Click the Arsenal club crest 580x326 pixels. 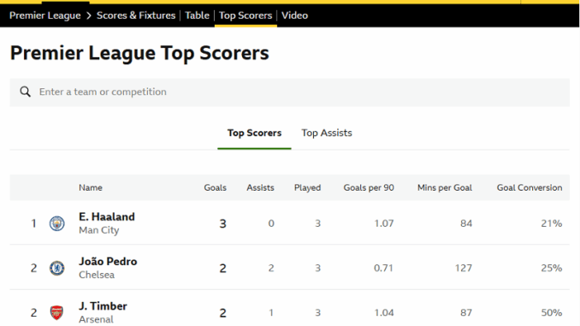(x=57, y=312)
